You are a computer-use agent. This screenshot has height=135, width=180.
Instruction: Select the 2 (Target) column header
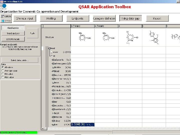coord(106,26)
